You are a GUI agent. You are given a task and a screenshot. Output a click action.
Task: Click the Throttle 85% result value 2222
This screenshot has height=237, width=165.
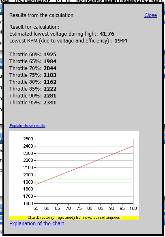[50, 89]
